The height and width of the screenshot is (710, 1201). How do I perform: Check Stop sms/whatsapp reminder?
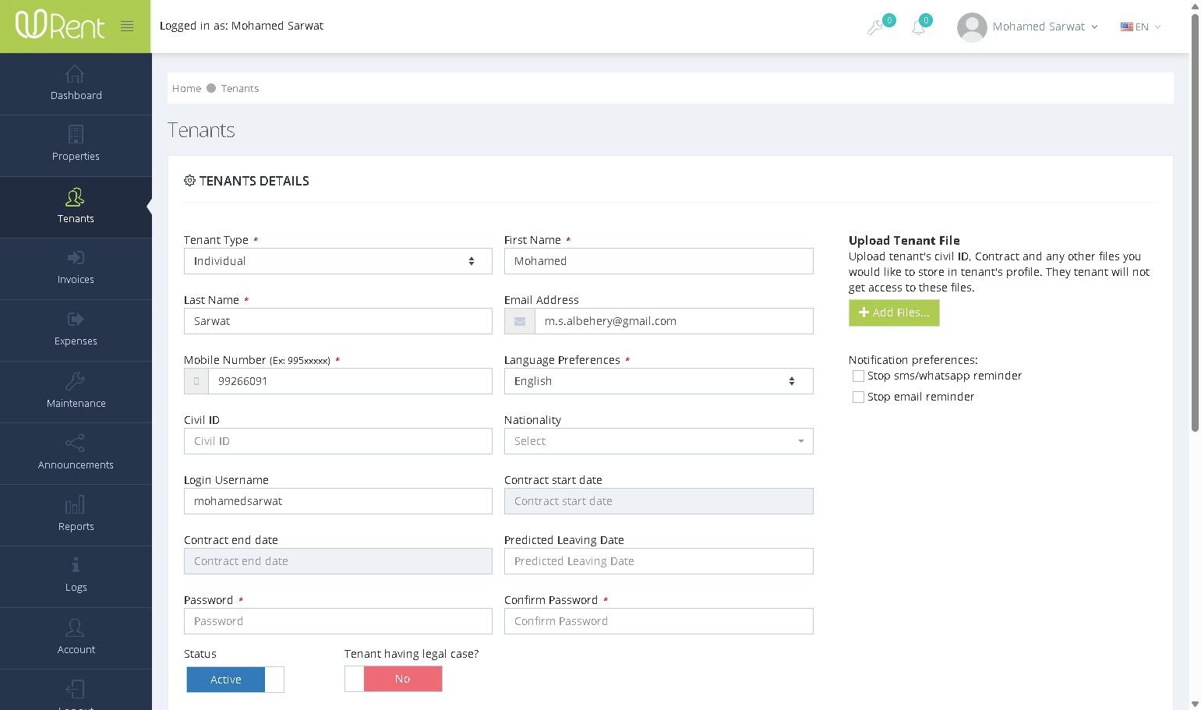click(x=858, y=376)
